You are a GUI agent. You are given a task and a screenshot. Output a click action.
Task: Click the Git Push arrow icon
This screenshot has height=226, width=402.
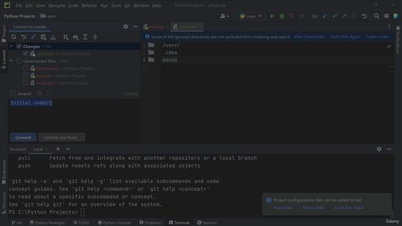click(x=344, y=16)
